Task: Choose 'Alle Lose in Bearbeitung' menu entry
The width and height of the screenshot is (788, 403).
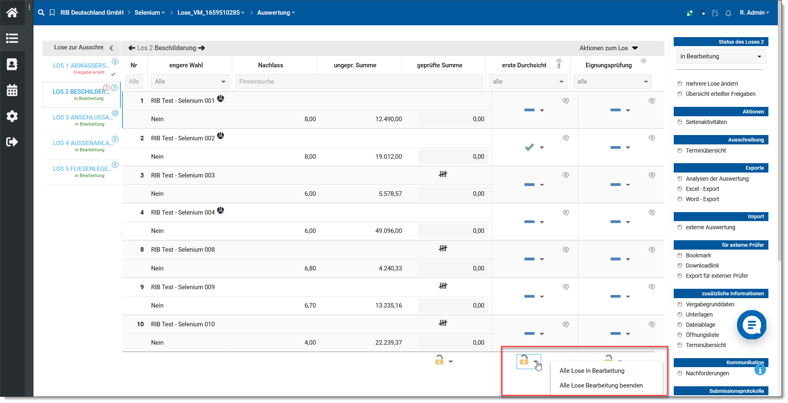Action: point(592,371)
